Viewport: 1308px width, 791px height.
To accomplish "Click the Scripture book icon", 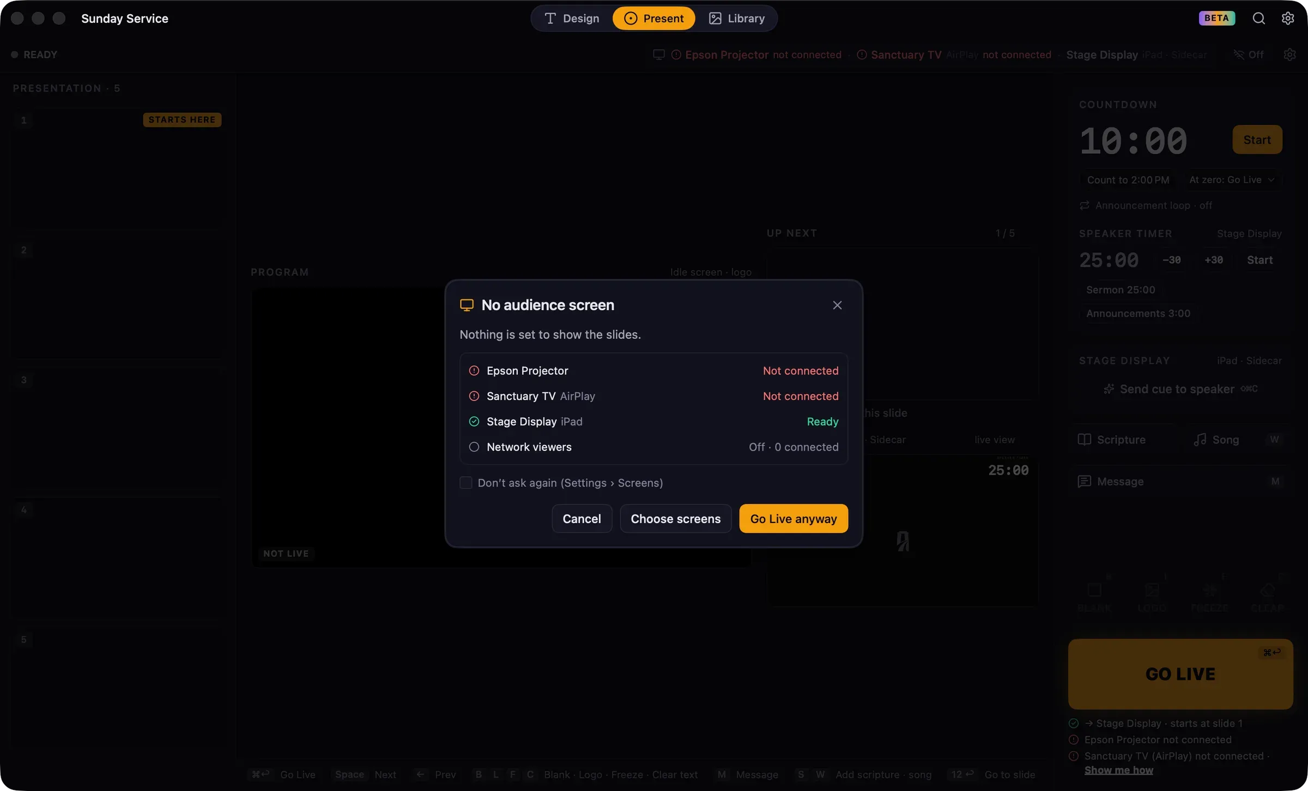I will pos(1085,440).
